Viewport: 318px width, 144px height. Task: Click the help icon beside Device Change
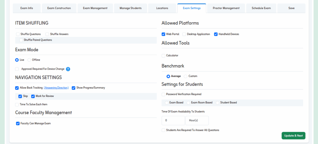[68, 69]
